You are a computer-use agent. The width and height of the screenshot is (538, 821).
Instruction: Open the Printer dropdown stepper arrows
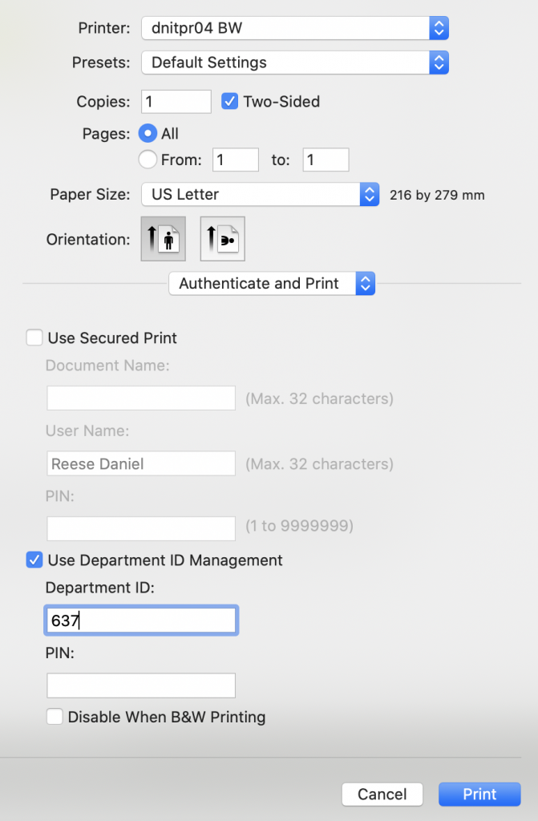point(439,28)
